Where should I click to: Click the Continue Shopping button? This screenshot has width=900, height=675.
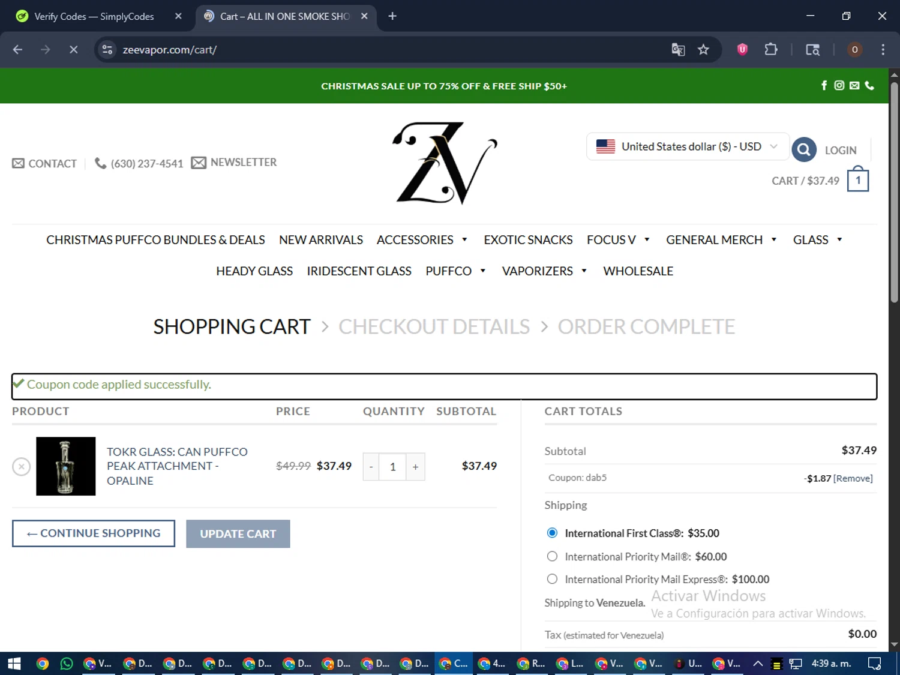[94, 533]
